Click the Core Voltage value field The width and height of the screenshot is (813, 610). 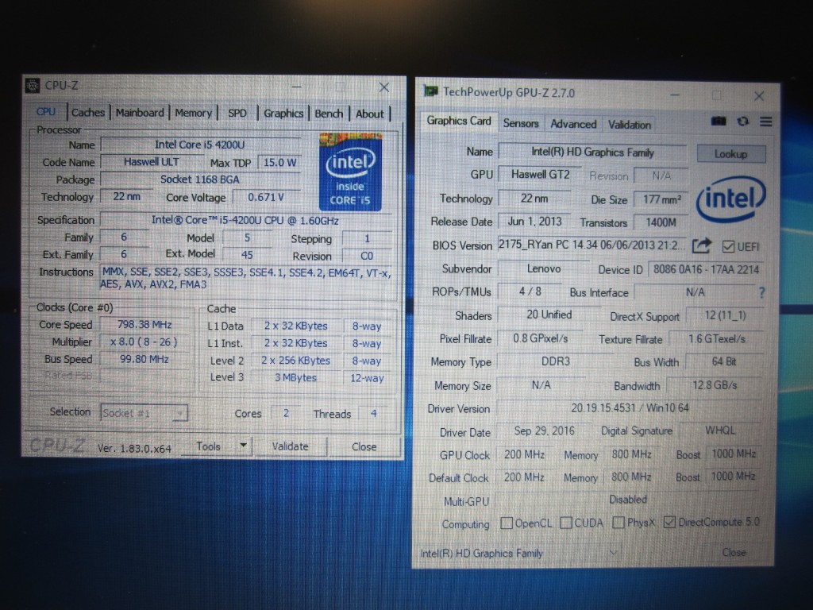[x=266, y=197]
